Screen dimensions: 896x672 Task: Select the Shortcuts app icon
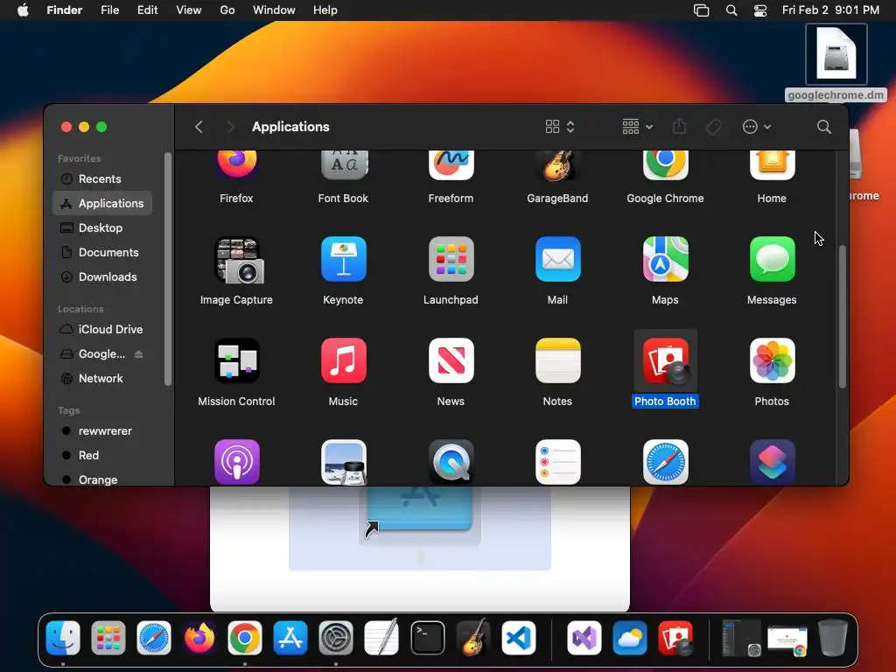(x=772, y=462)
